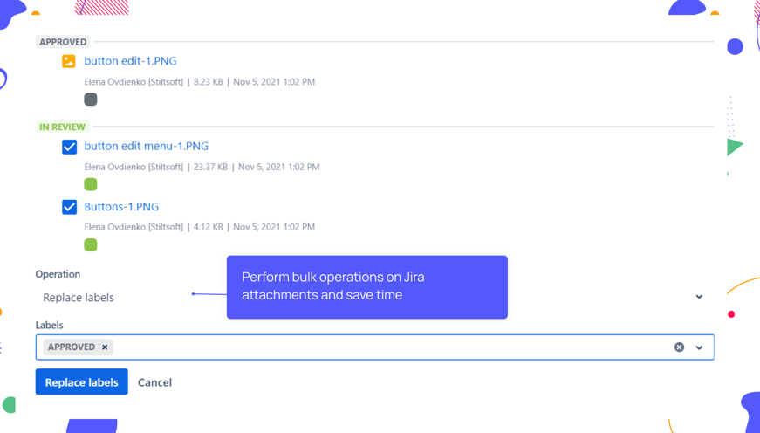760x433 pixels.
Task: Clear all labels with the circle X icon
Action: (x=679, y=347)
